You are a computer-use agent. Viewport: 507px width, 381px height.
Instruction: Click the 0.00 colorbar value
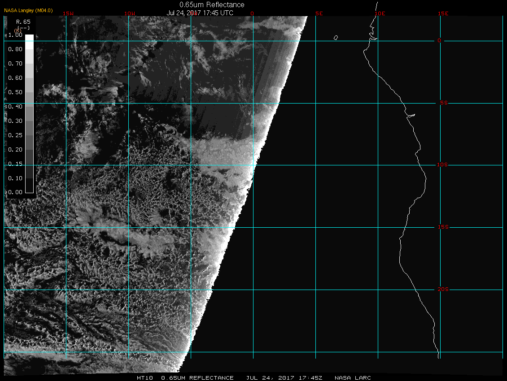[15, 192]
